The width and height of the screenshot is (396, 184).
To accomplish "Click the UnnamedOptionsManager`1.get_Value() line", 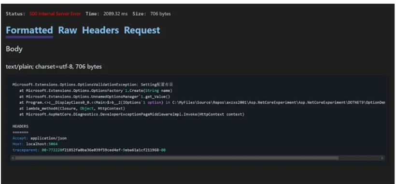I will point(95,97).
